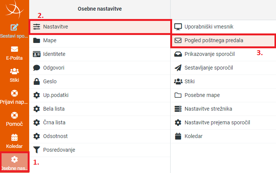
Task: Open E-Pošta envelope icon in sidebar
Action: 14,49
